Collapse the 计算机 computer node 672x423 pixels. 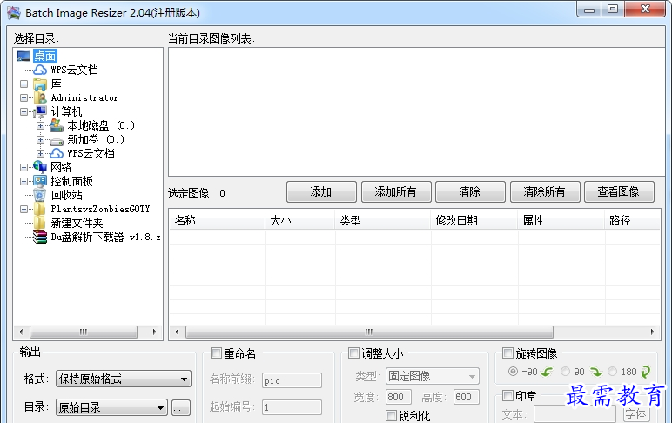tap(24, 112)
